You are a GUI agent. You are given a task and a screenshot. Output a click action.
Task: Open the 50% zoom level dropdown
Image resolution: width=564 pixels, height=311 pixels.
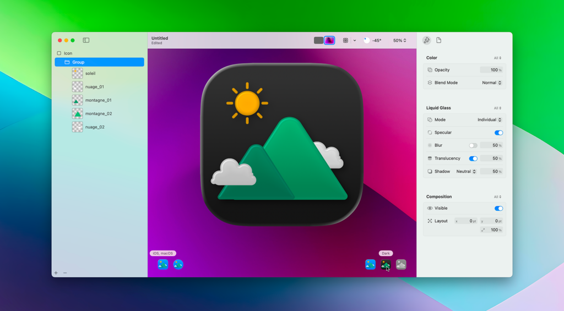click(x=400, y=40)
